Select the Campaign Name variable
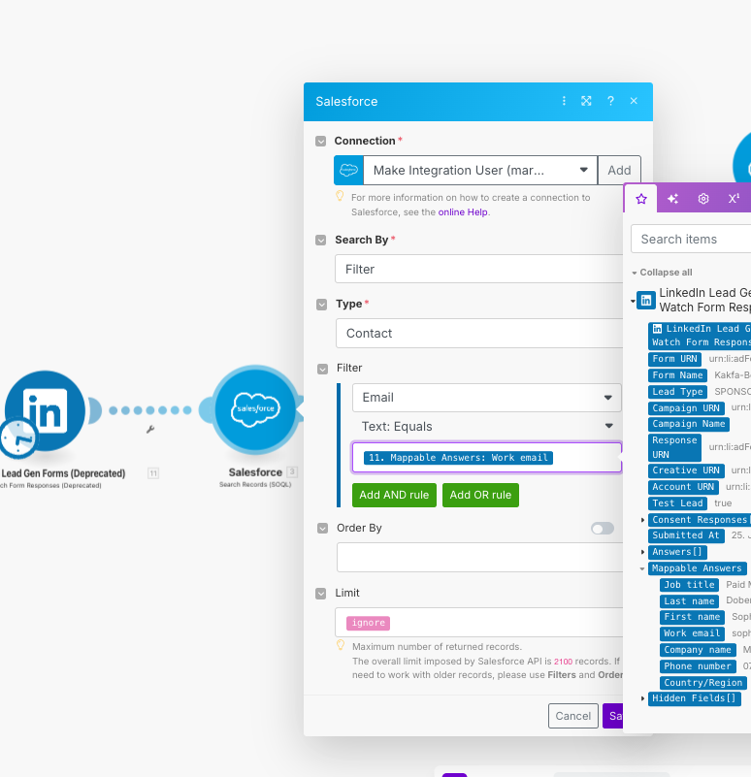This screenshot has width=751, height=777. (689, 424)
